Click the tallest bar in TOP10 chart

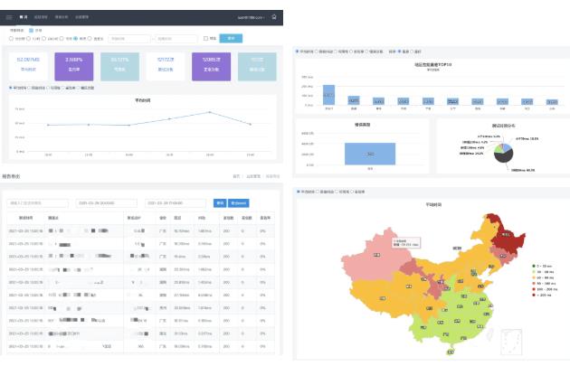pyautogui.click(x=328, y=95)
